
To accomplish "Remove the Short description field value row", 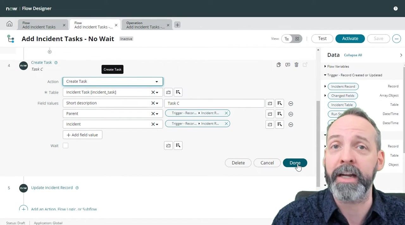I will pos(291,103).
